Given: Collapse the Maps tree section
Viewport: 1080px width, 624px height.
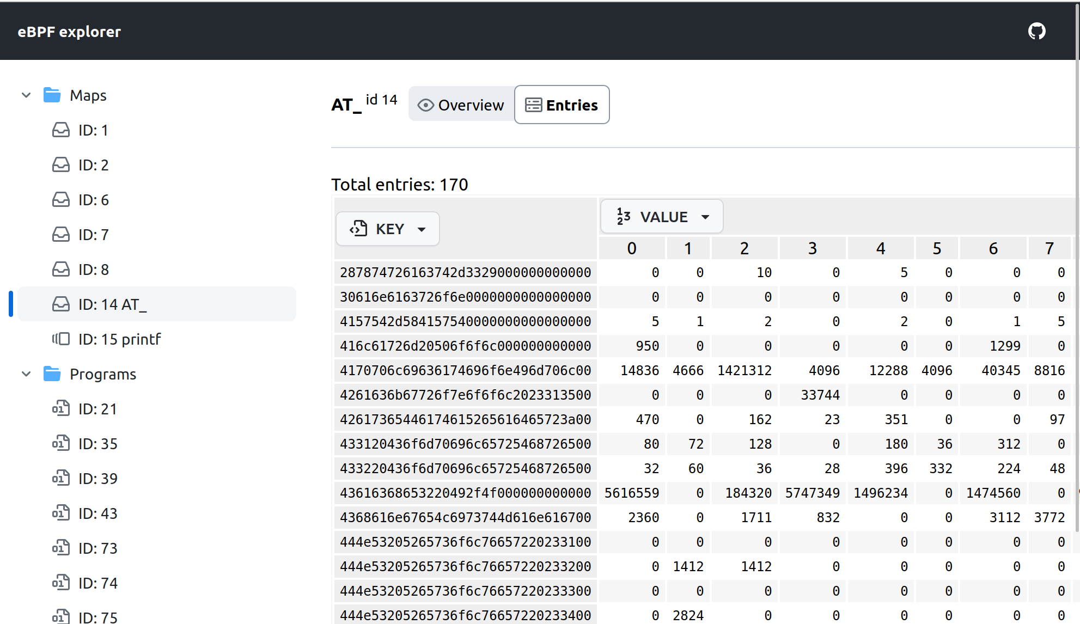Looking at the screenshot, I should point(26,95).
